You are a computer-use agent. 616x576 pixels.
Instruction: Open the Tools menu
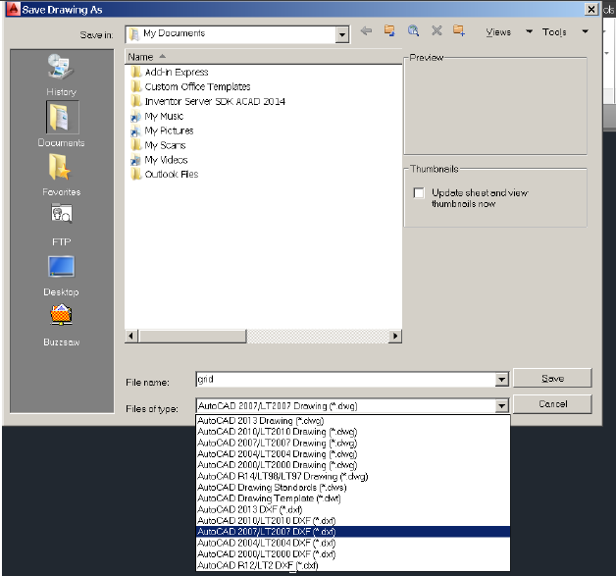(x=554, y=31)
